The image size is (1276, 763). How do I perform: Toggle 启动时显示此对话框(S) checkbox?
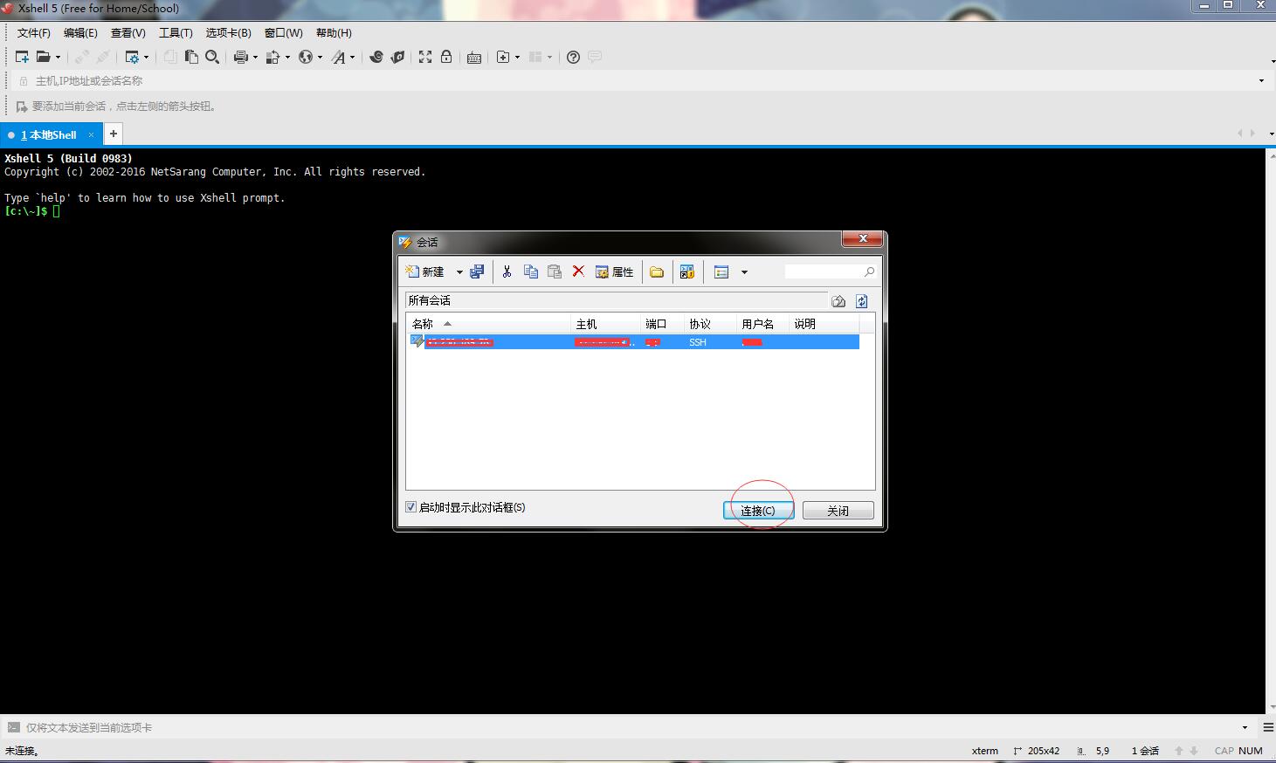pos(410,507)
